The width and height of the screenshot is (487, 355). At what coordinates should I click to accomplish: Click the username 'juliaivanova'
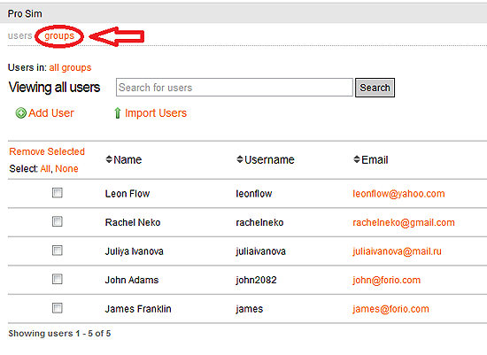(x=260, y=251)
